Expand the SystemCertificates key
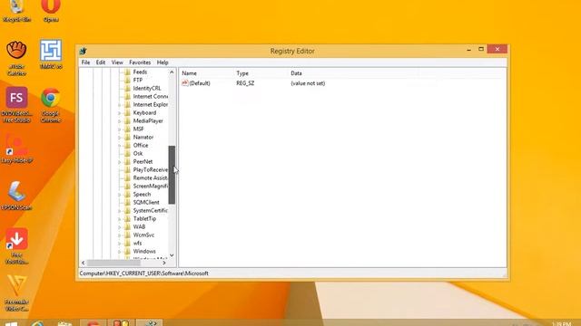Viewport: 581px width, 326px height. tap(119, 211)
